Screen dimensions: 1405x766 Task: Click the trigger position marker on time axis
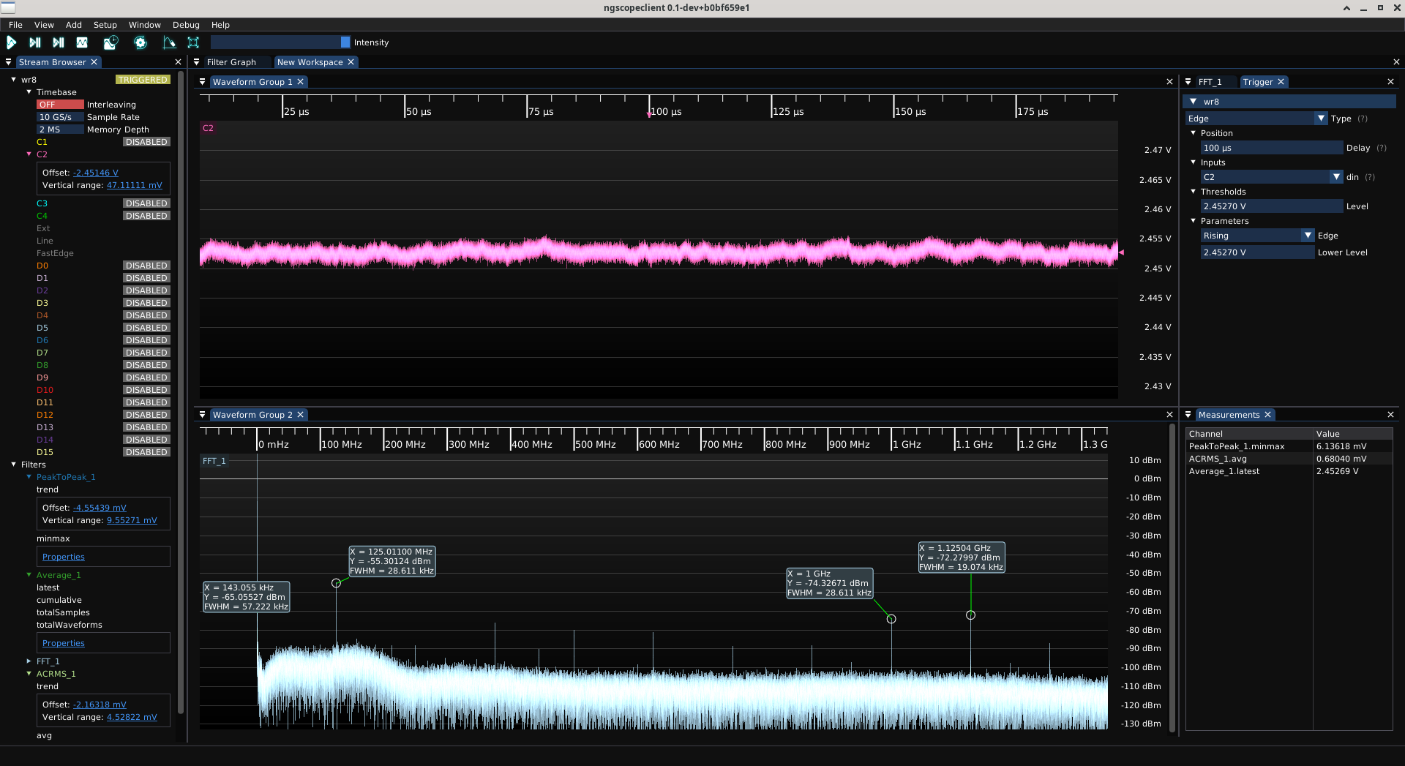point(649,114)
